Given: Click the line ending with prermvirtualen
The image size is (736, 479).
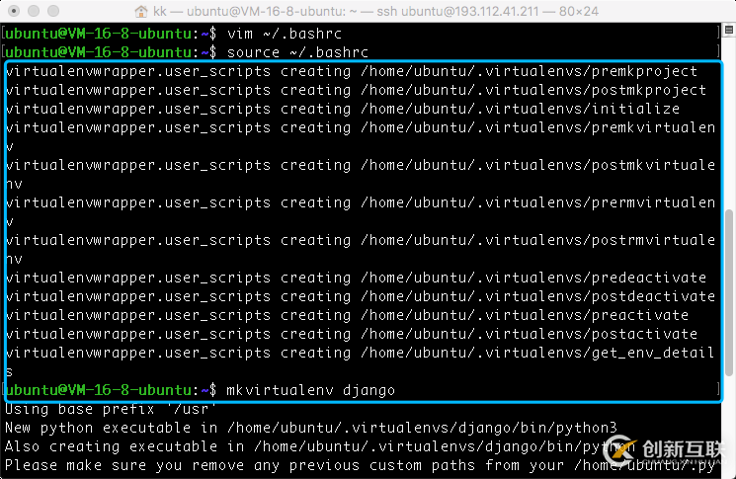Looking at the screenshot, I should point(361,202).
